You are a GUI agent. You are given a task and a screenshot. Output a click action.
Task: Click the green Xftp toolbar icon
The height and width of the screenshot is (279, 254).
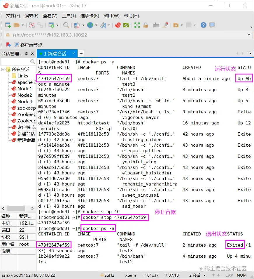pos(126,25)
